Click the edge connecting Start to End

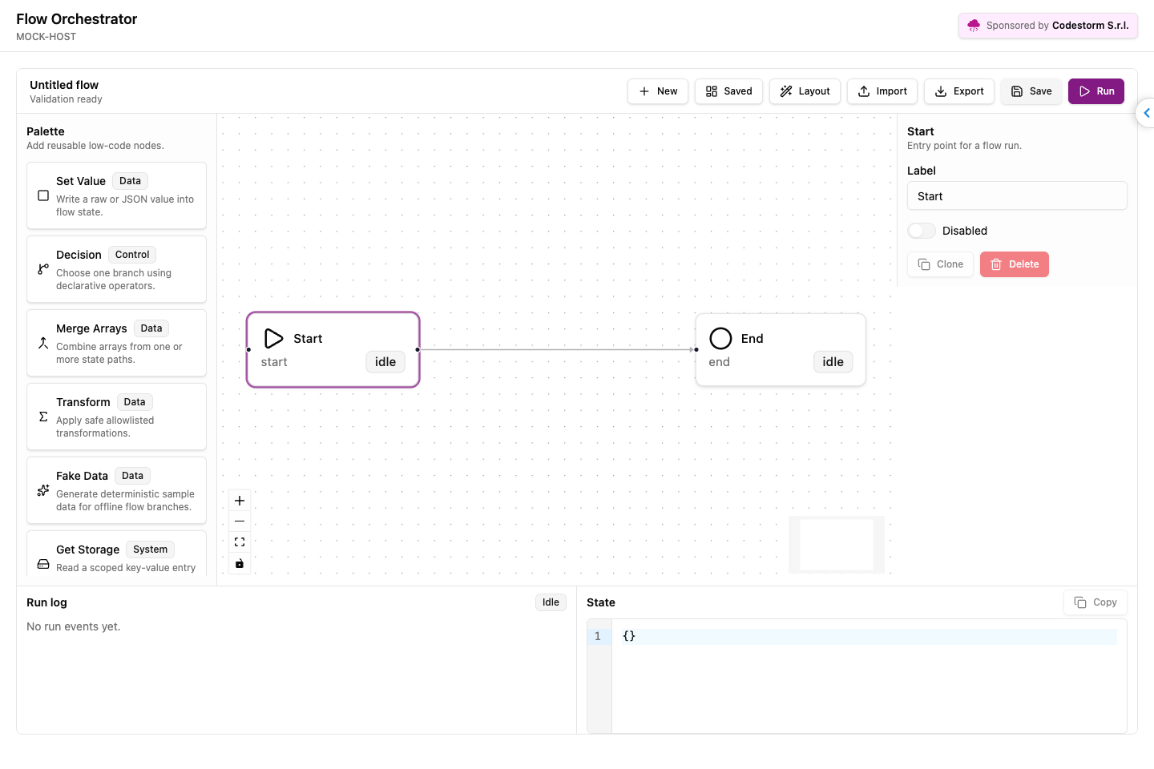pyautogui.click(x=557, y=349)
